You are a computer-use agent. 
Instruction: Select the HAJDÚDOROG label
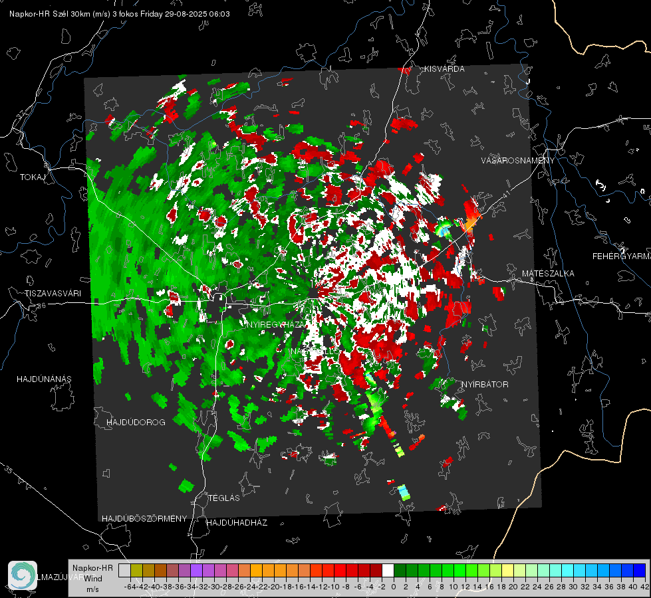click(136, 423)
